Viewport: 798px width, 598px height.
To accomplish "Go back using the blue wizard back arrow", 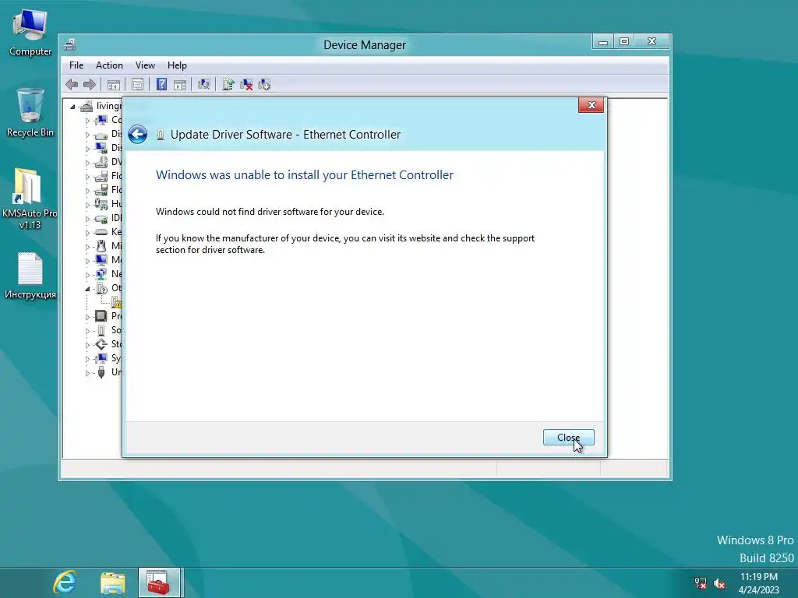I will point(137,134).
